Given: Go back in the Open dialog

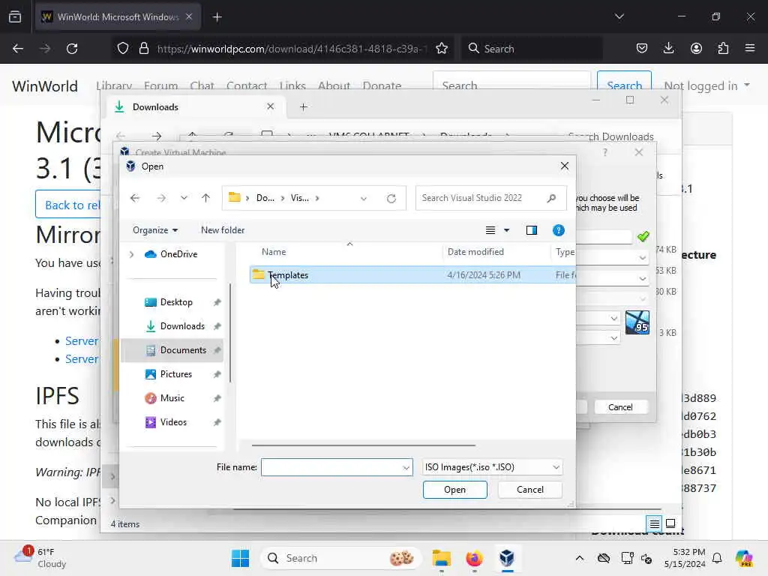Looking at the screenshot, I should (x=135, y=198).
